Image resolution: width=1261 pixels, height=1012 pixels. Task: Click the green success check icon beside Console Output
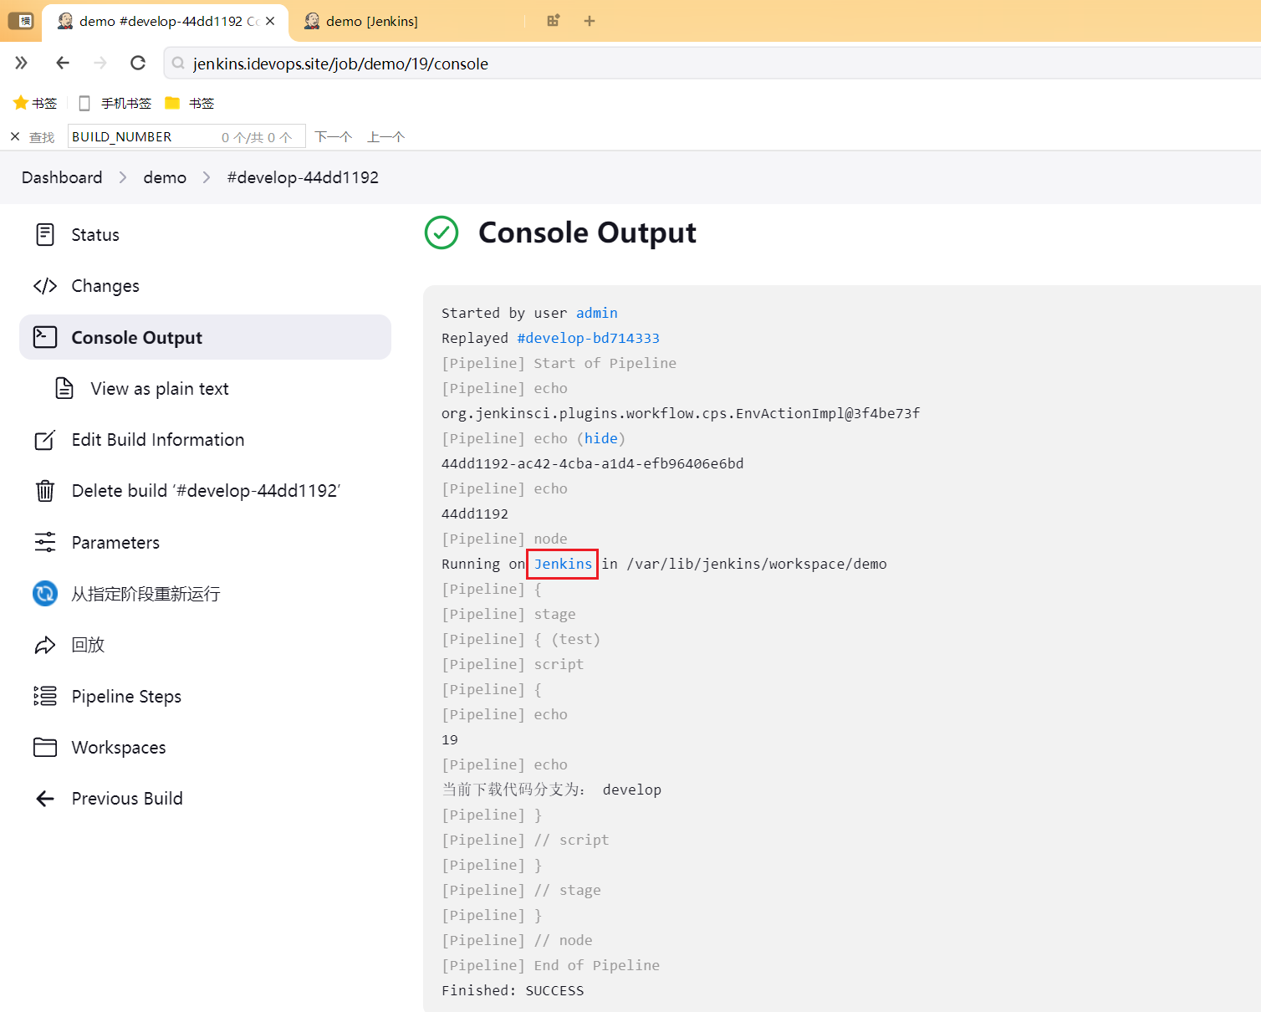[x=442, y=233]
